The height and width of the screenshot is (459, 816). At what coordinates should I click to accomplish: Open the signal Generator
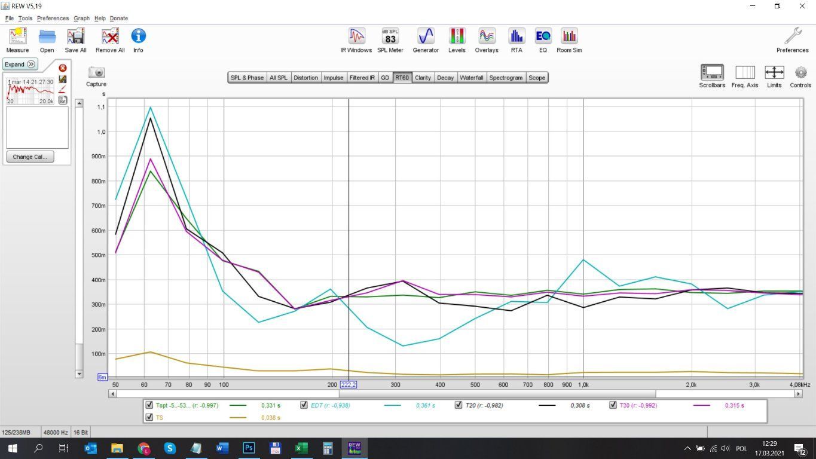(426, 40)
